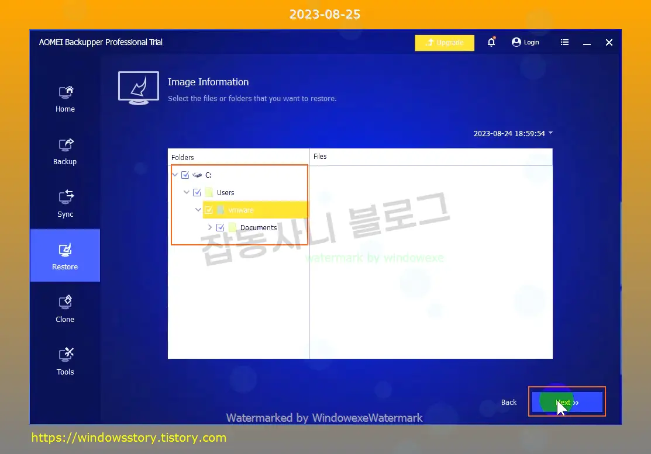The height and width of the screenshot is (454, 651).
Task: Click the Files column header
Action: point(320,157)
